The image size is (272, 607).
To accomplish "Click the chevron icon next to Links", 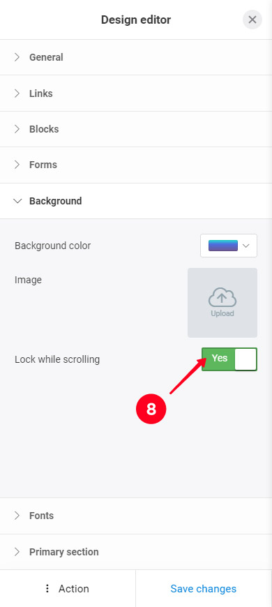I will pos(17,93).
